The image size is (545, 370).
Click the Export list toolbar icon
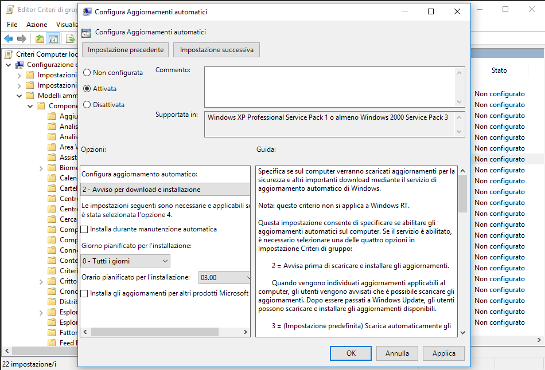click(70, 39)
